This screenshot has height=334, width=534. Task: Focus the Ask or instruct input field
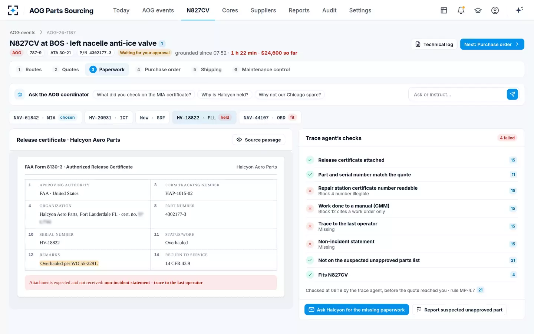tap(458, 95)
